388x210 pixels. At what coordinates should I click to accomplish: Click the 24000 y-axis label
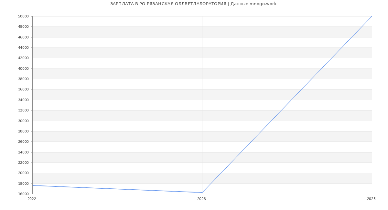pos(24,152)
